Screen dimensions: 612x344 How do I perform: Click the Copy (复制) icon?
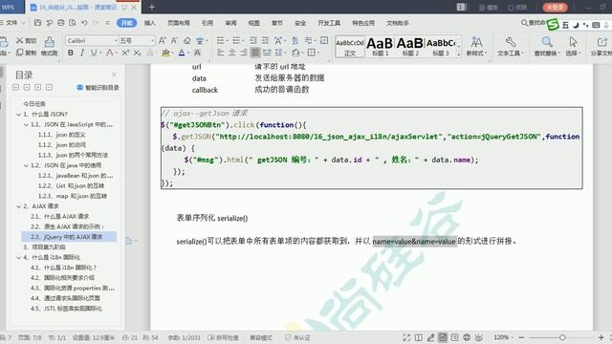click(19, 53)
